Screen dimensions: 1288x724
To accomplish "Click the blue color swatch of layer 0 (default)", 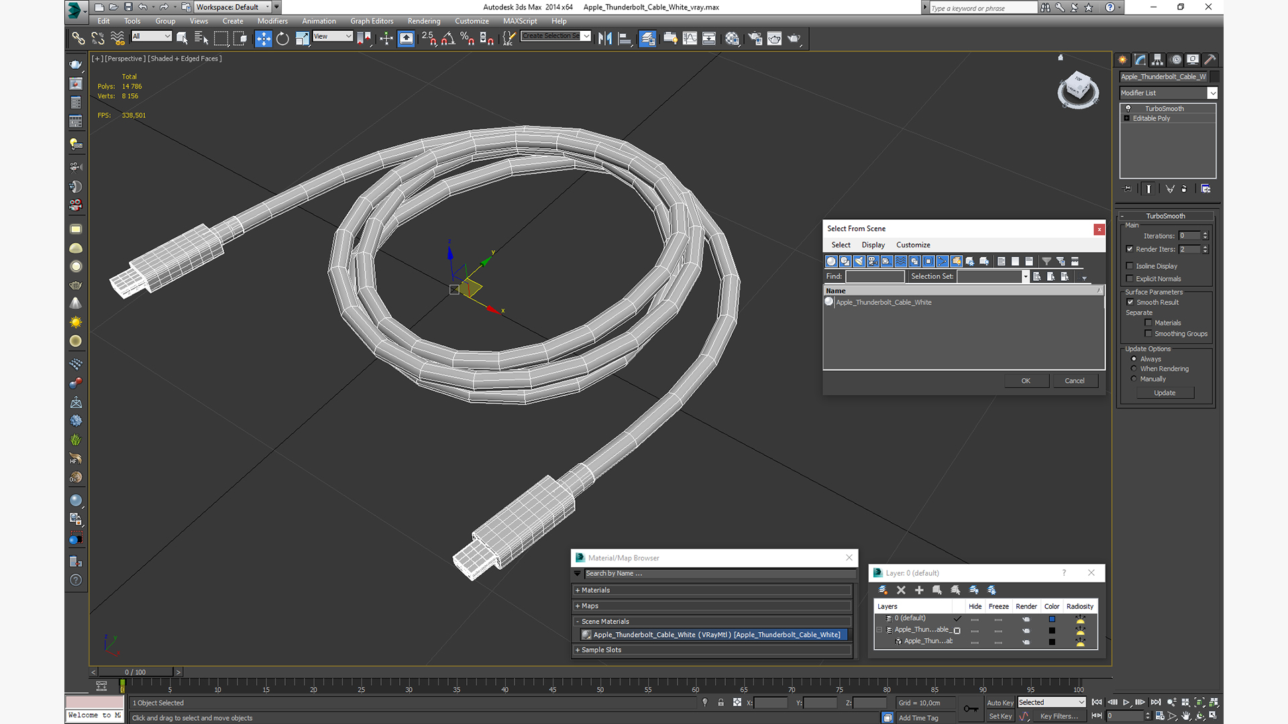I will pos(1051,619).
